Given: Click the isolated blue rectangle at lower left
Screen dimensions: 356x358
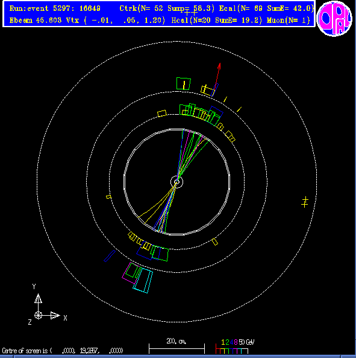Looking at the screenshot, I should (110, 256).
